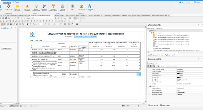Open the Окна dropdown
The image size is (203, 110).
[29, 18]
